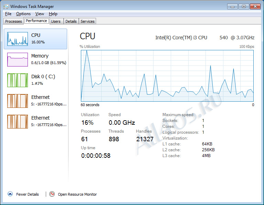Click the 0.00 GHz Speed value

click(x=122, y=123)
